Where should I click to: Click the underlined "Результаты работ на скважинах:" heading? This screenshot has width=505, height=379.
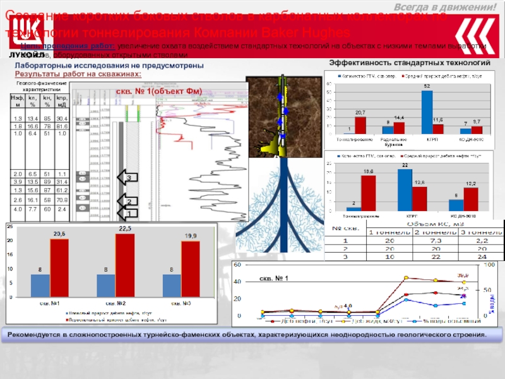point(78,74)
